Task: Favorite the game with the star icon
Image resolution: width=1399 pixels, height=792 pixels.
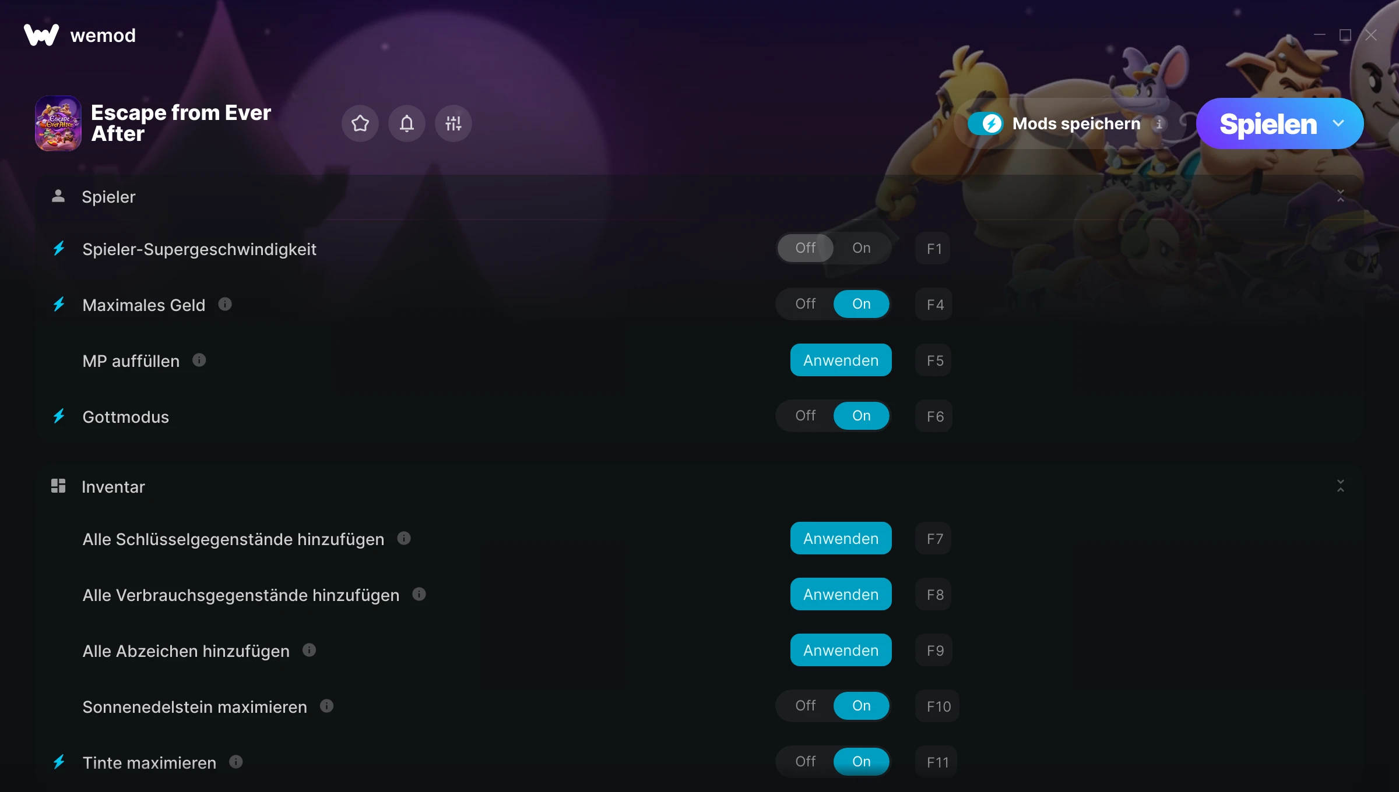Action: (x=360, y=123)
